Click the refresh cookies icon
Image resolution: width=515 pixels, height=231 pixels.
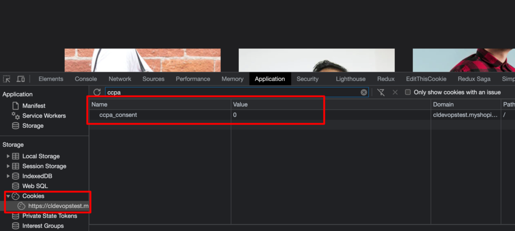click(x=97, y=93)
